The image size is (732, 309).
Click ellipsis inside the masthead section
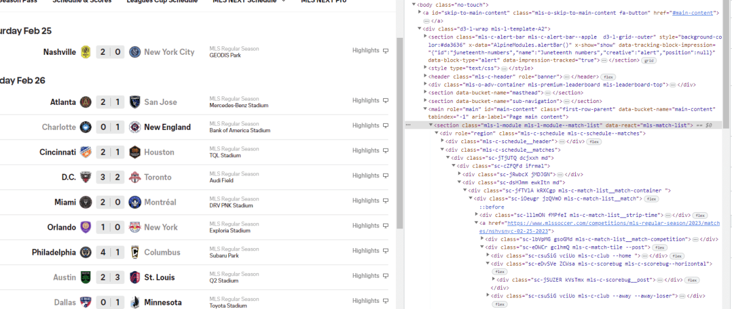click(x=548, y=93)
